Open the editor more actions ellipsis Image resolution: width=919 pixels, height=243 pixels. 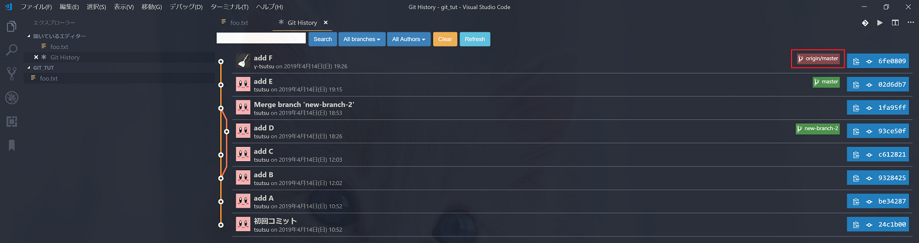910,23
